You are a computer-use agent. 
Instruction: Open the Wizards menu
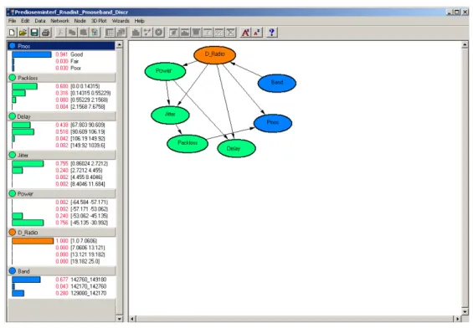pos(121,21)
